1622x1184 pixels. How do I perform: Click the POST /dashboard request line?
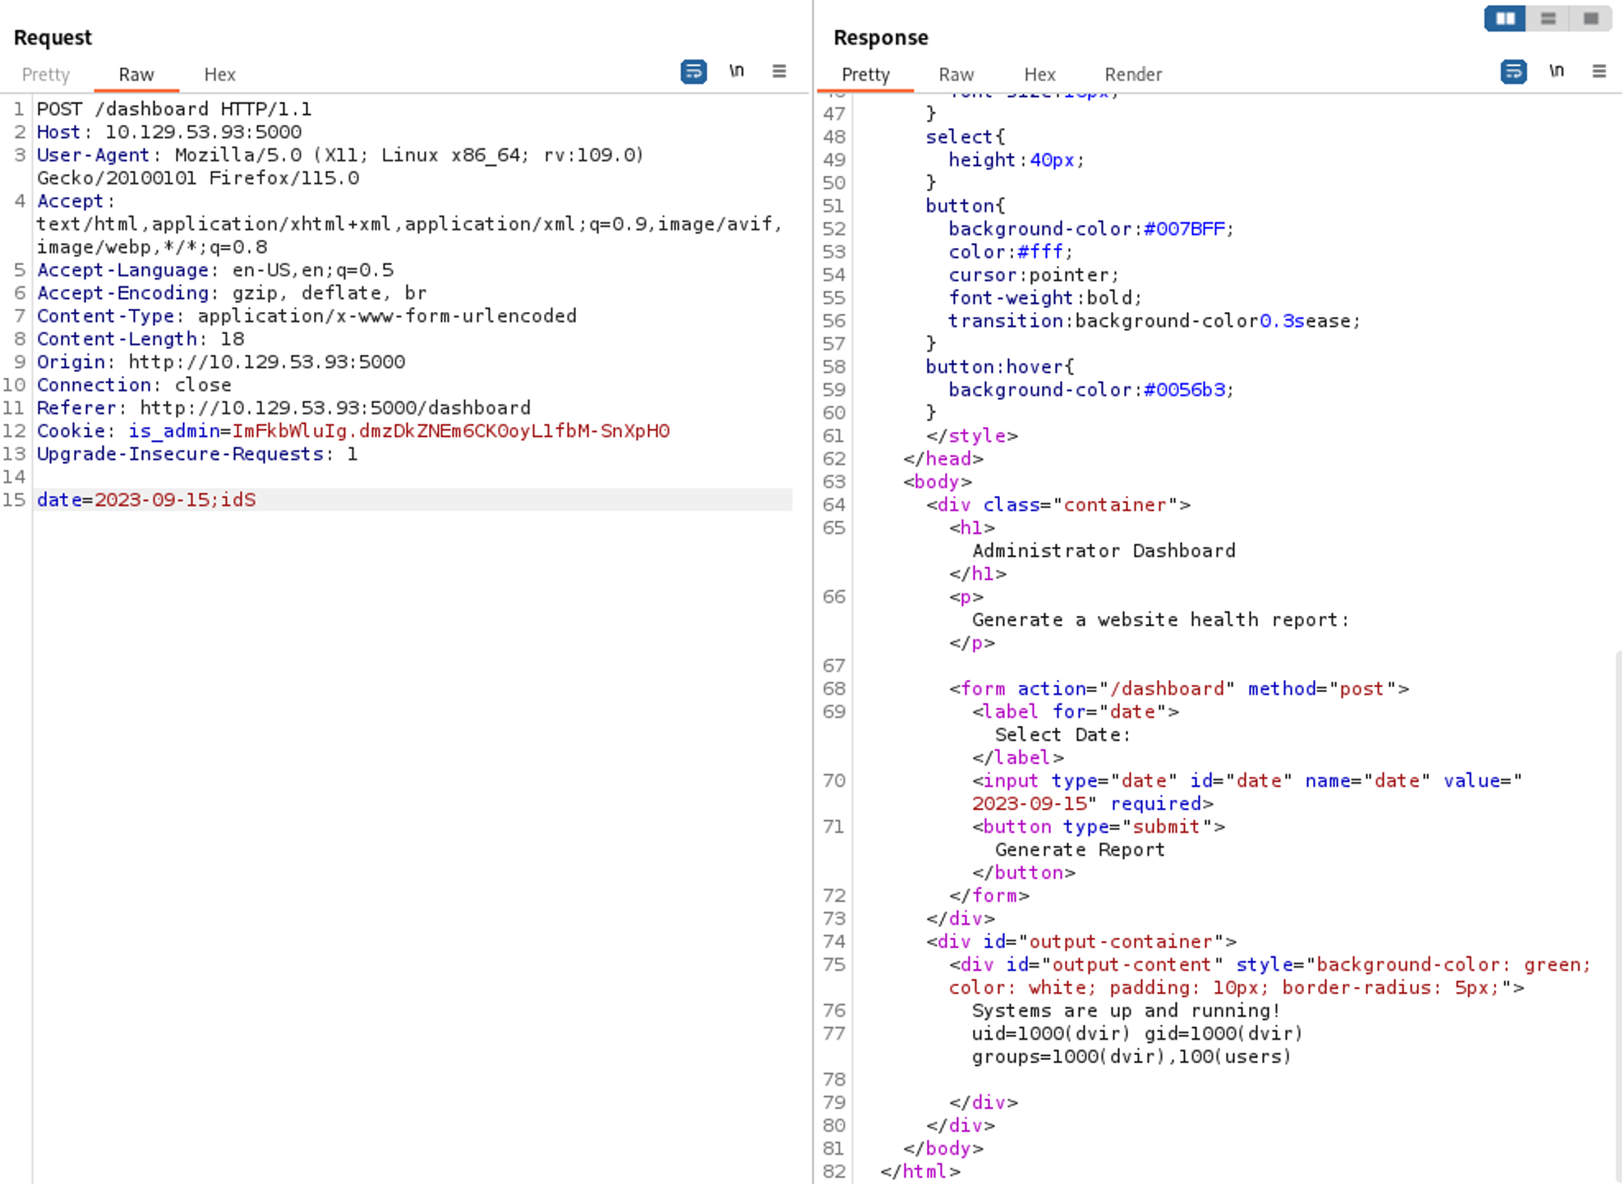pyautogui.click(x=174, y=109)
